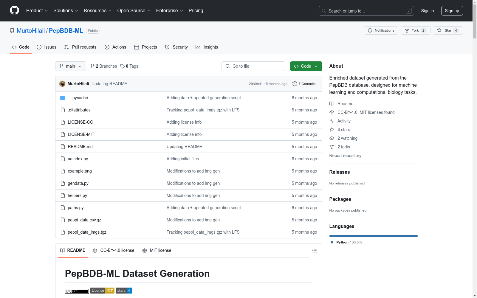Click the Python language bar
Viewport: 477px width, 298px height.
coord(374,236)
